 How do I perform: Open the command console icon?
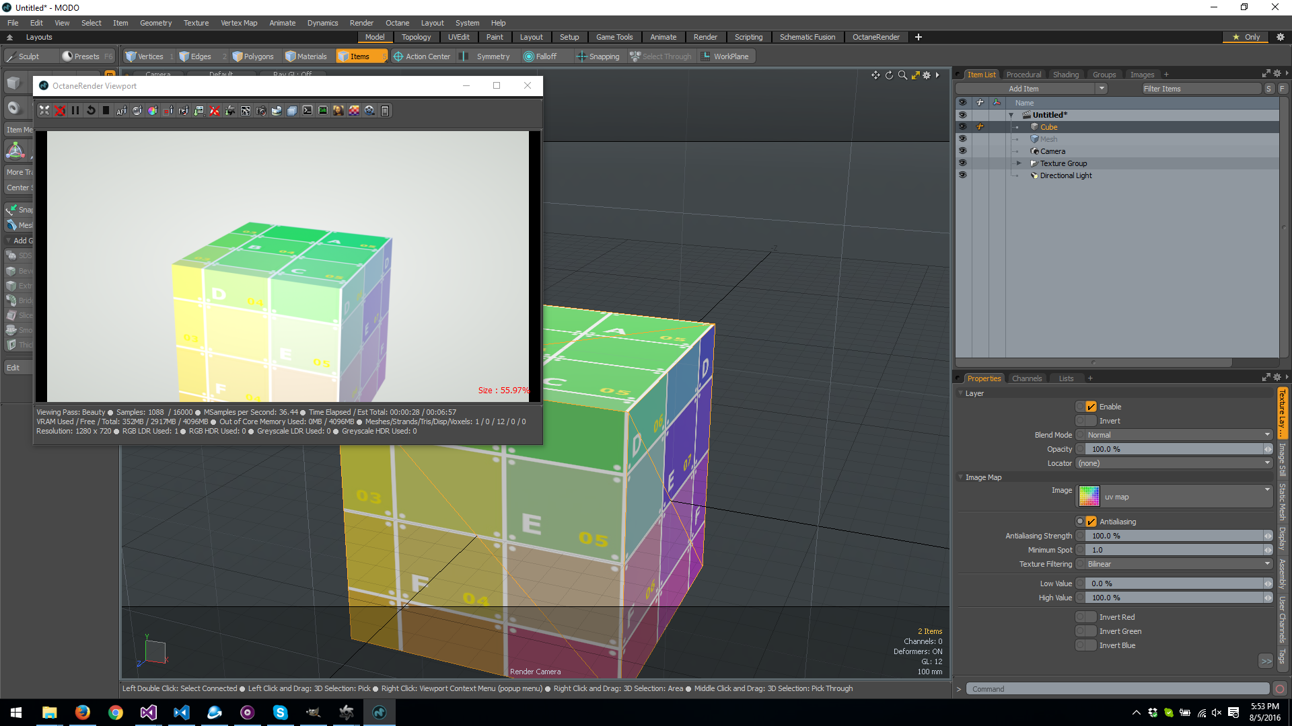point(308,111)
